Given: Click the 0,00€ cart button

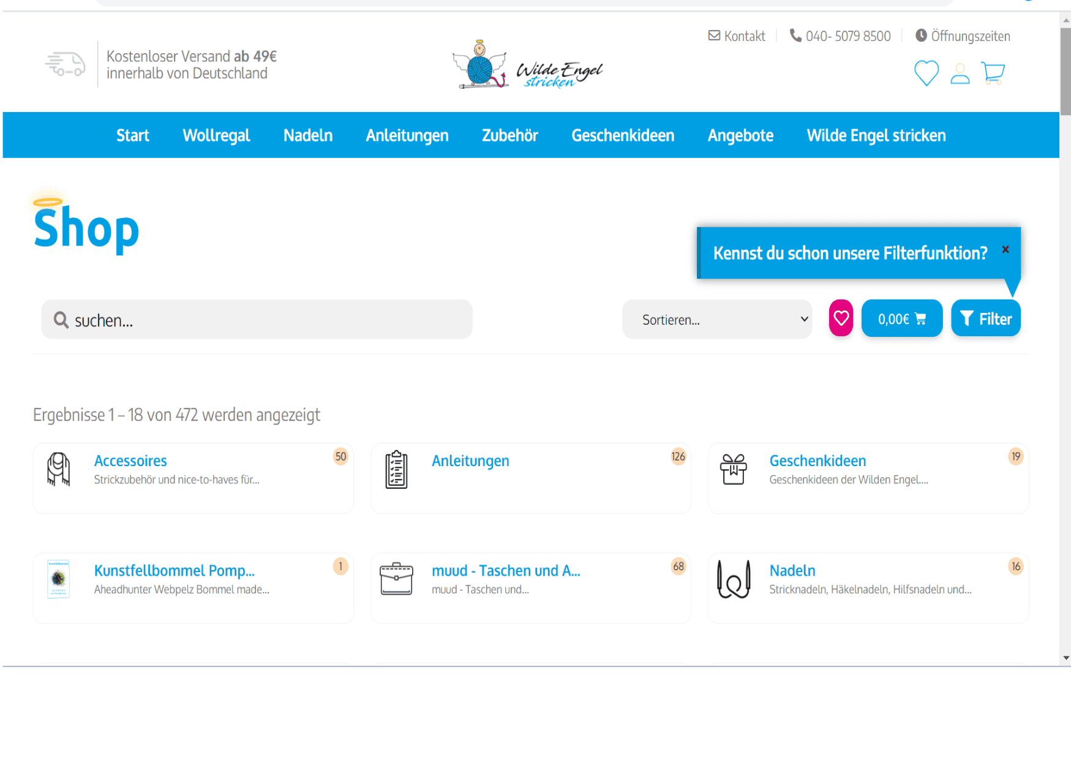Looking at the screenshot, I should click(x=901, y=318).
